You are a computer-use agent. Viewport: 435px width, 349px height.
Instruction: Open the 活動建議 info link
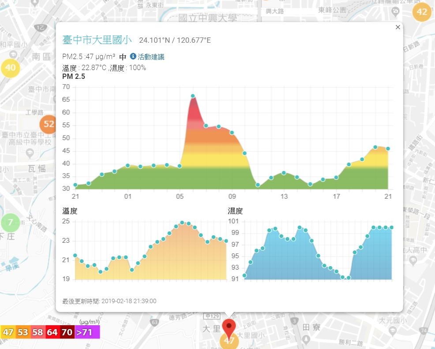pyautogui.click(x=151, y=57)
